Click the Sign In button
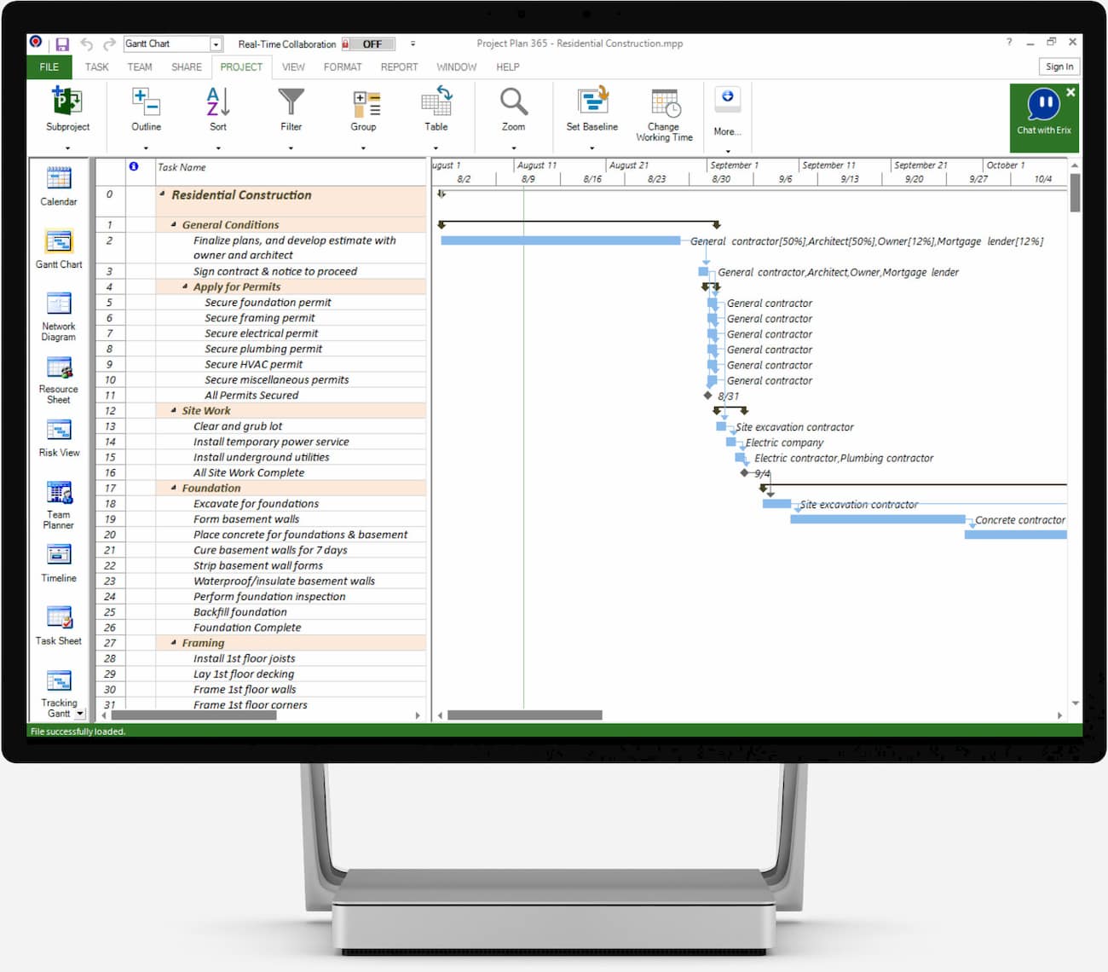This screenshot has height=972, width=1108. tap(1059, 67)
